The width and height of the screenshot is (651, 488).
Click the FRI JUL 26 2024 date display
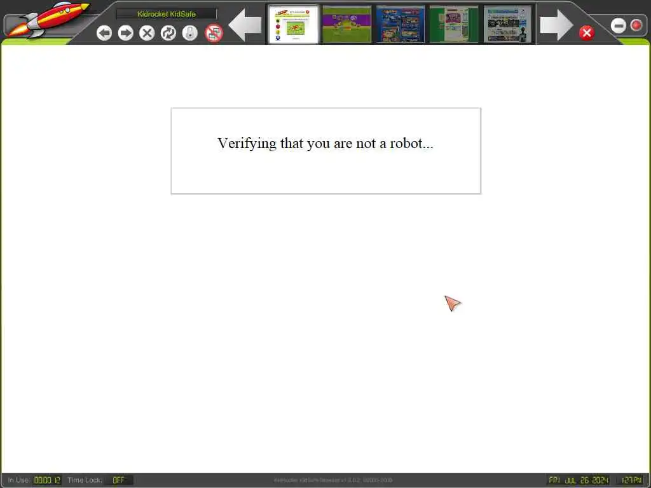(579, 480)
